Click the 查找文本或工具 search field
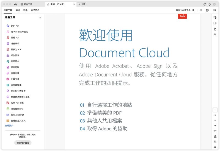This screenshot has height=151, width=220. [185, 10]
